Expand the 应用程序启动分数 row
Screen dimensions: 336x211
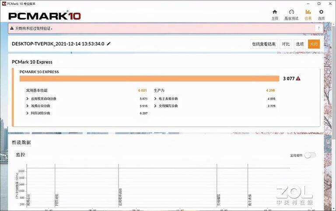27,99
